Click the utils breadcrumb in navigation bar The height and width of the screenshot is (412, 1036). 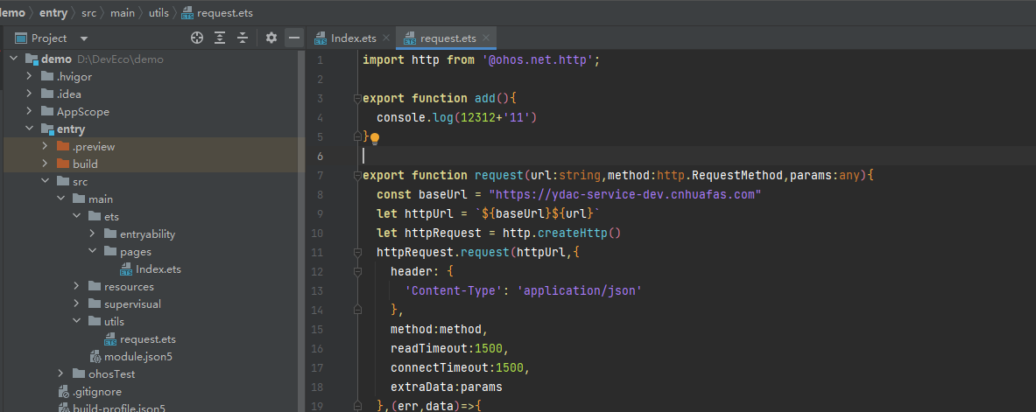pyautogui.click(x=159, y=12)
